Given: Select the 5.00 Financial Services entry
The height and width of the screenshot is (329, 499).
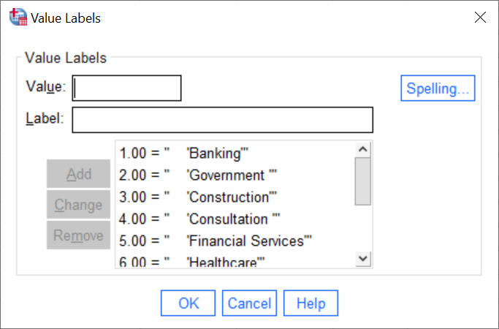Looking at the screenshot, I should pyautogui.click(x=235, y=241).
